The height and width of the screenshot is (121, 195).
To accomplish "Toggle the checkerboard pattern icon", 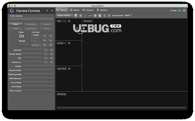I will coord(100,16).
